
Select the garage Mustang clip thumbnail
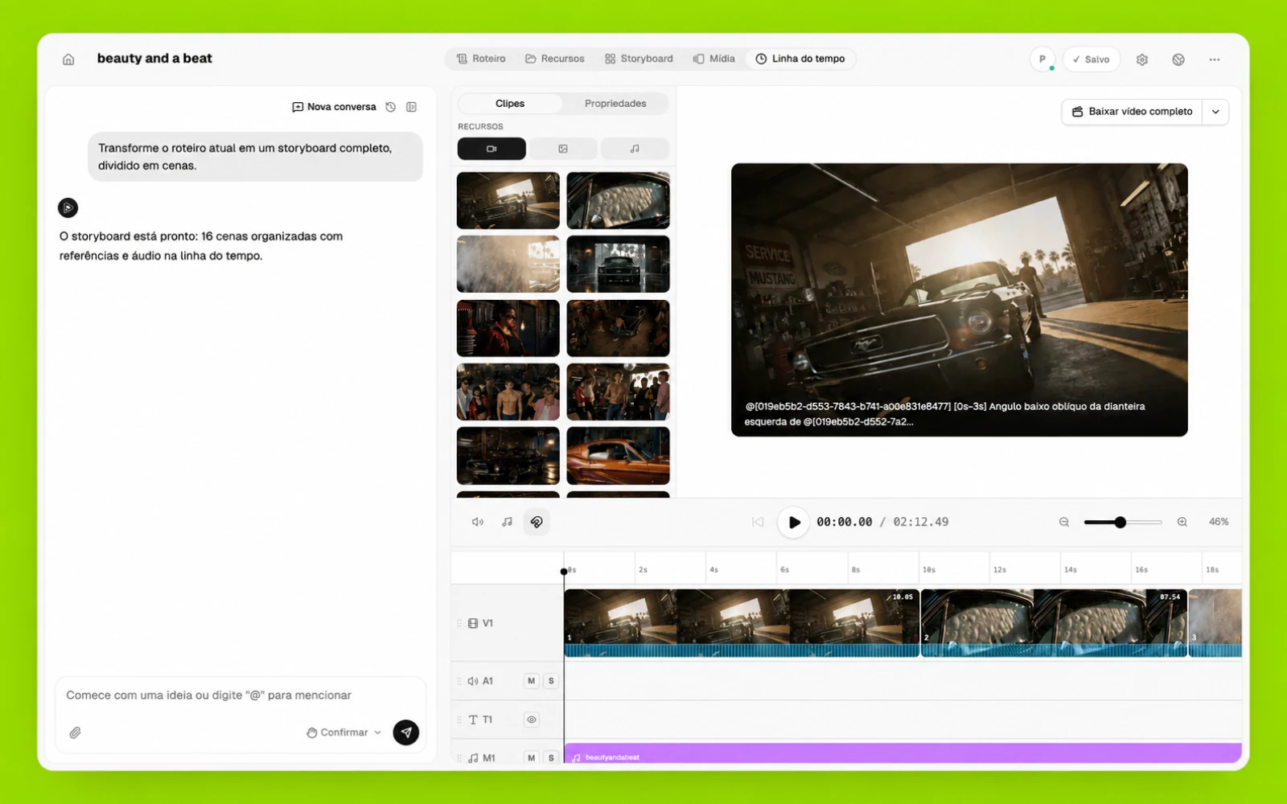tap(508, 200)
